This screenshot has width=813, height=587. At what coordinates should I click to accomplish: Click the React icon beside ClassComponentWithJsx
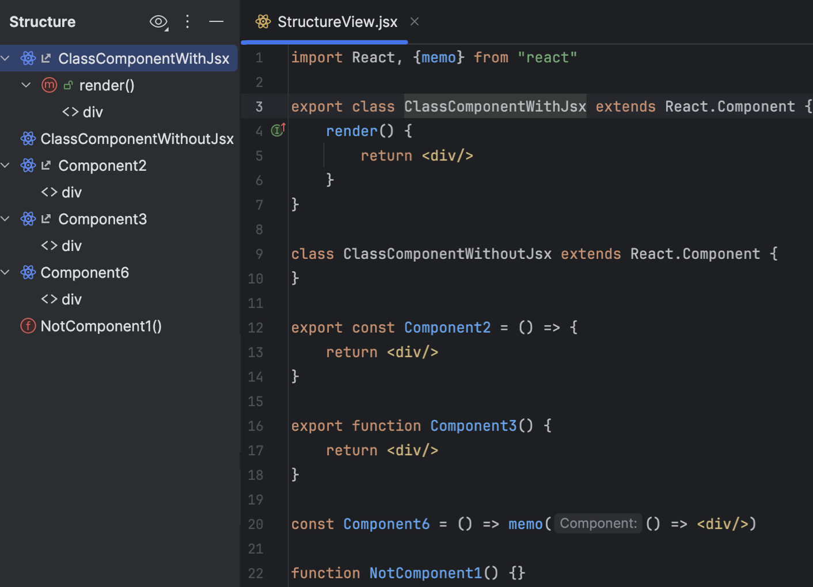(x=28, y=58)
